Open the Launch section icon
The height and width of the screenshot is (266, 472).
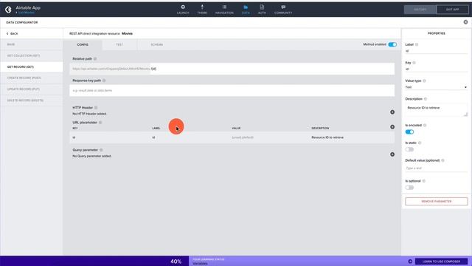point(183,7)
